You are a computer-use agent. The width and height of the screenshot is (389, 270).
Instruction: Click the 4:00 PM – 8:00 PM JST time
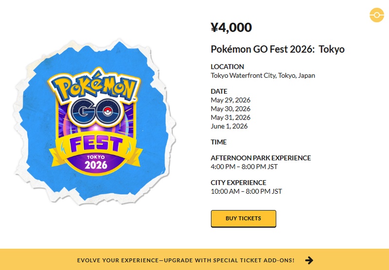pos(244,167)
